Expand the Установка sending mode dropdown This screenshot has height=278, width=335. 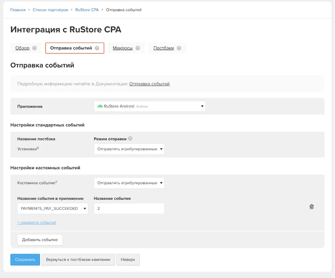click(129, 149)
